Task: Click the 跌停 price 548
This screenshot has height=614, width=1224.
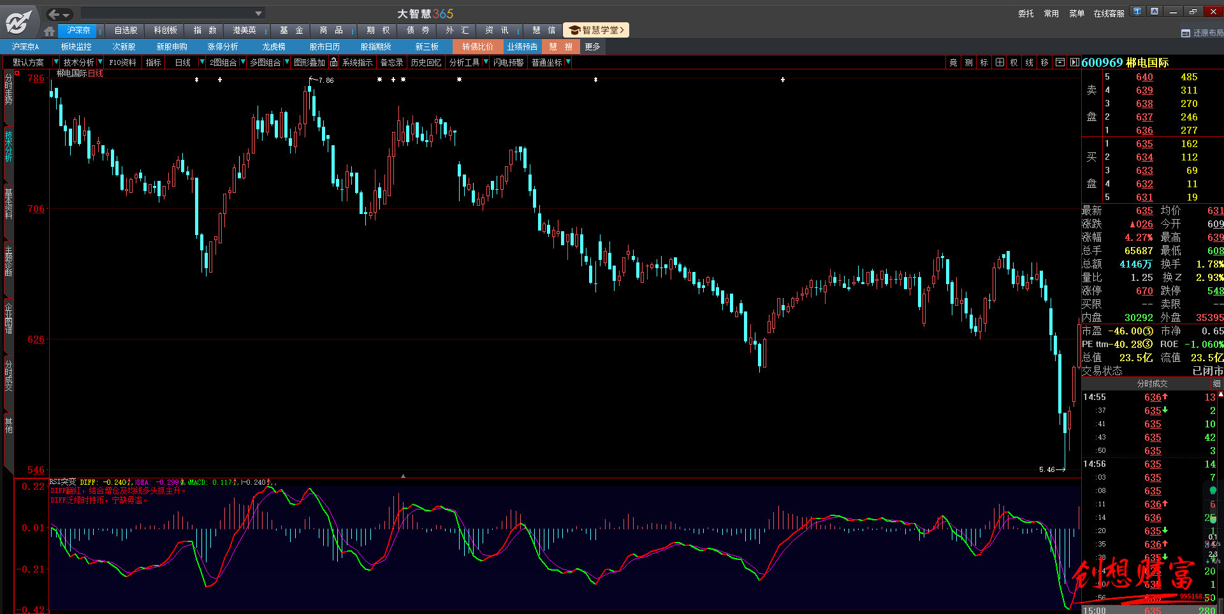Action: tap(1215, 291)
